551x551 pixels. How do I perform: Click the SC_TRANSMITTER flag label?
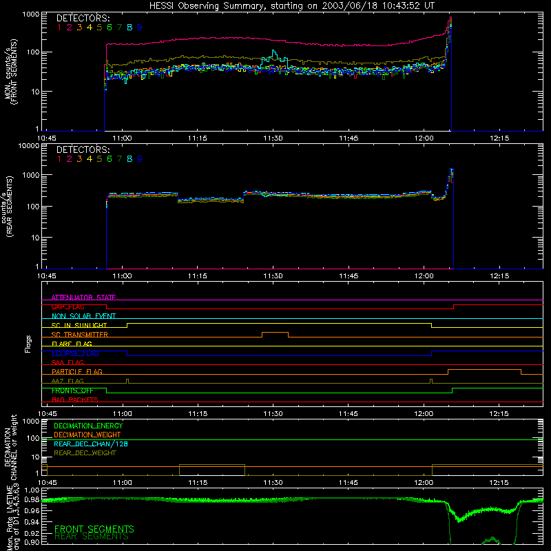pos(80,335)
